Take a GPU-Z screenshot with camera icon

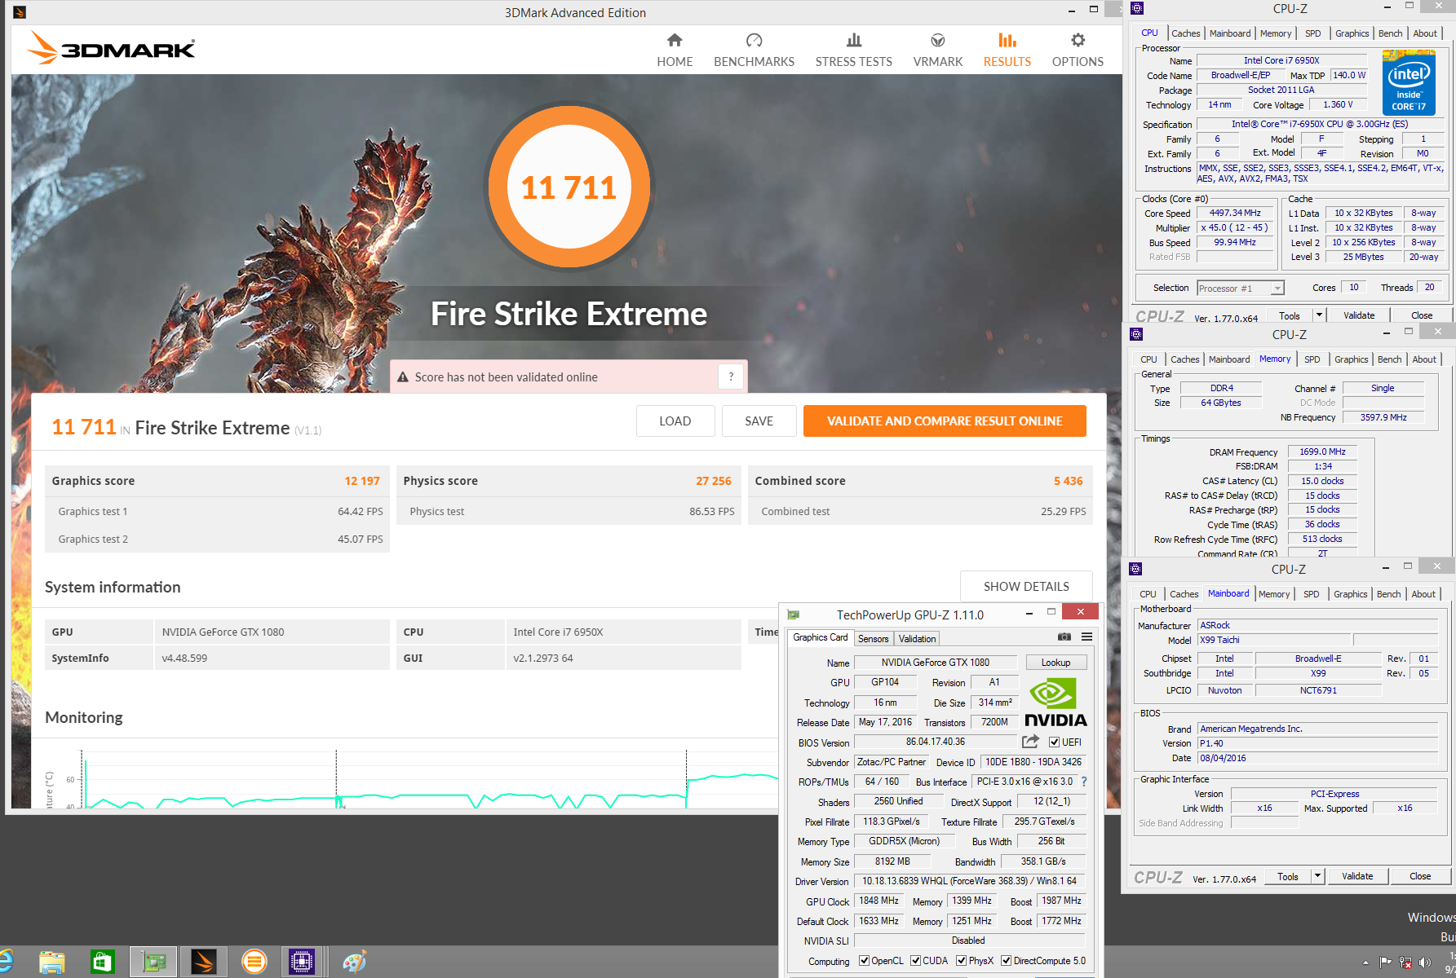[1064, 637]
